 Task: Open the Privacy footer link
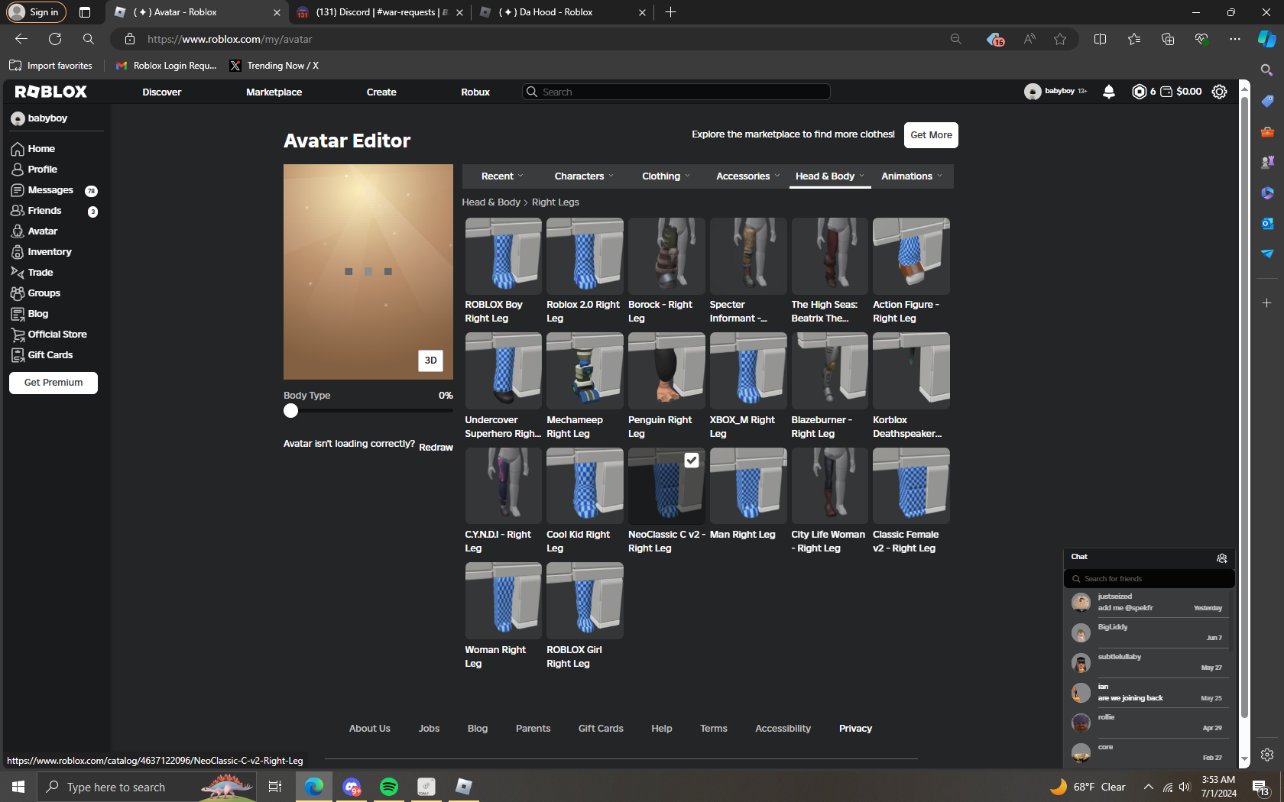(x=855, y=729)
